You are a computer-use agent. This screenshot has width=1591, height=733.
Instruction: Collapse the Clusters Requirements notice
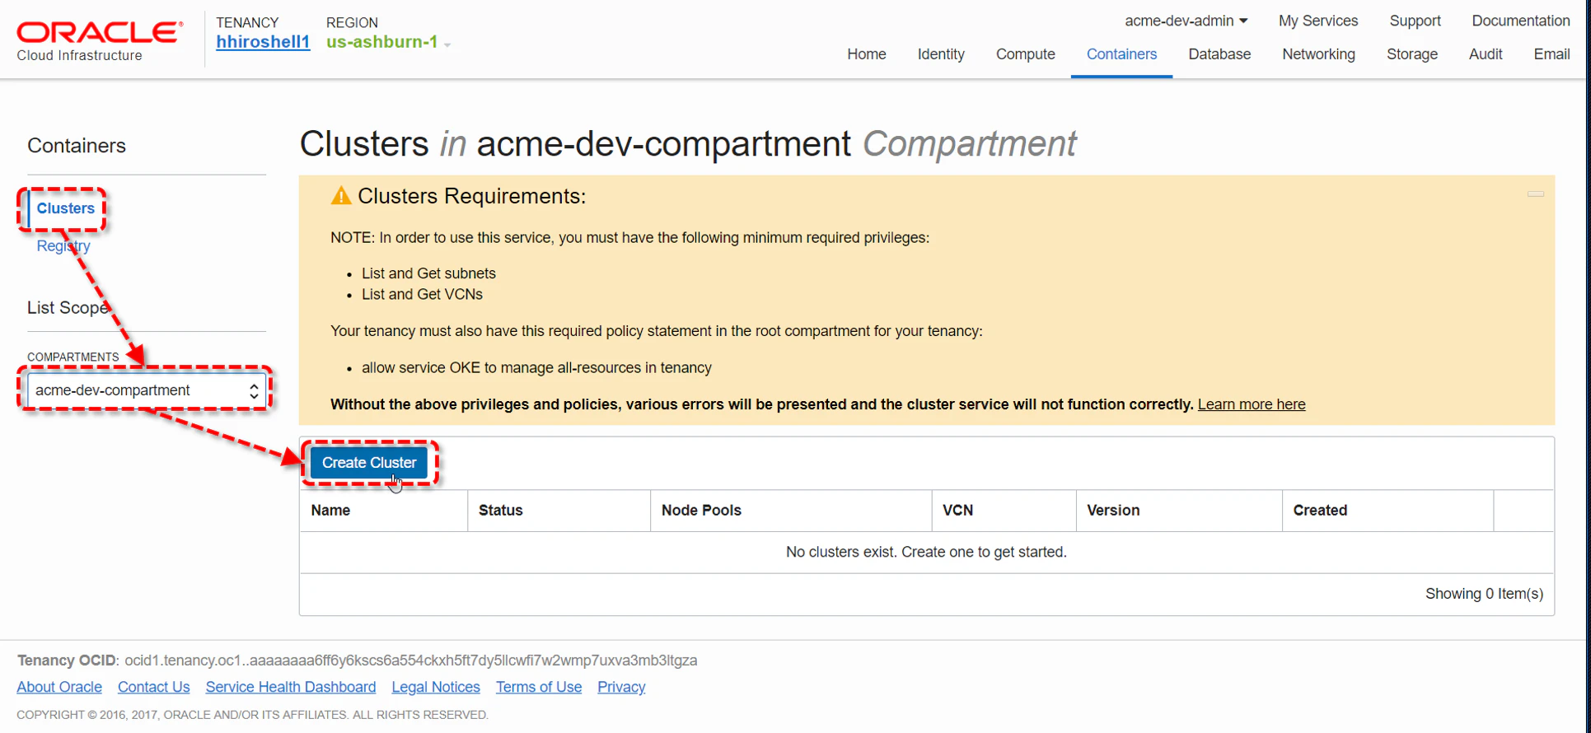[x=1535, y=194]
